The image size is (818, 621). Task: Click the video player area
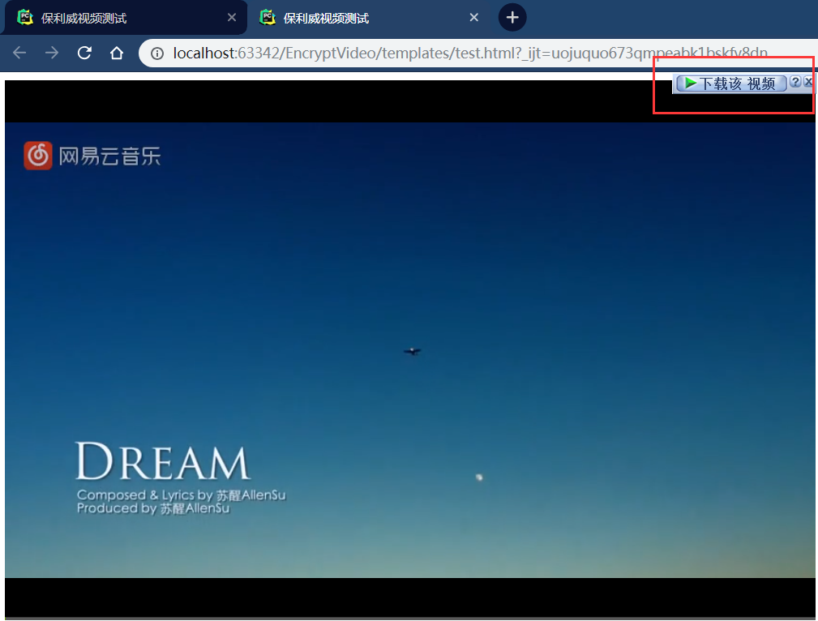pos(410,349)
